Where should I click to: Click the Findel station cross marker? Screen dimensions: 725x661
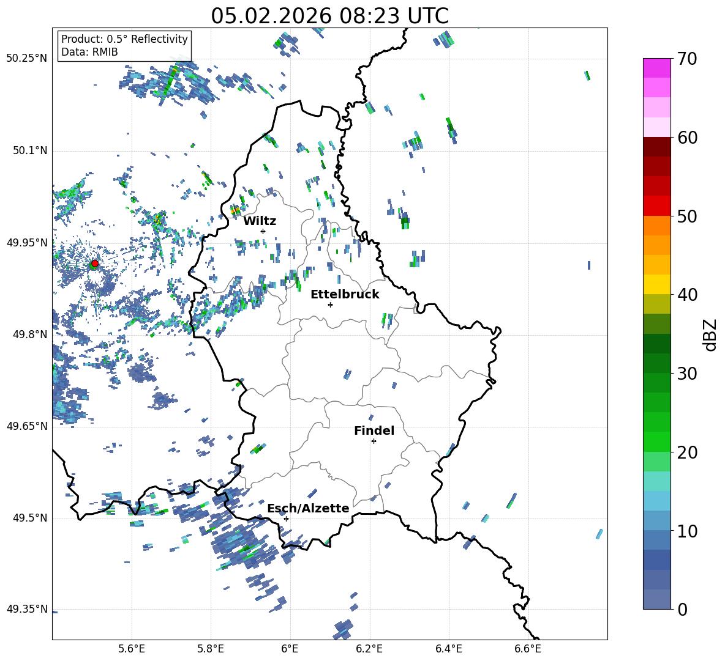point(374,441)
